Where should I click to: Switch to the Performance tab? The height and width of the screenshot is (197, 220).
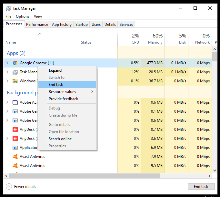click(37, 25)
